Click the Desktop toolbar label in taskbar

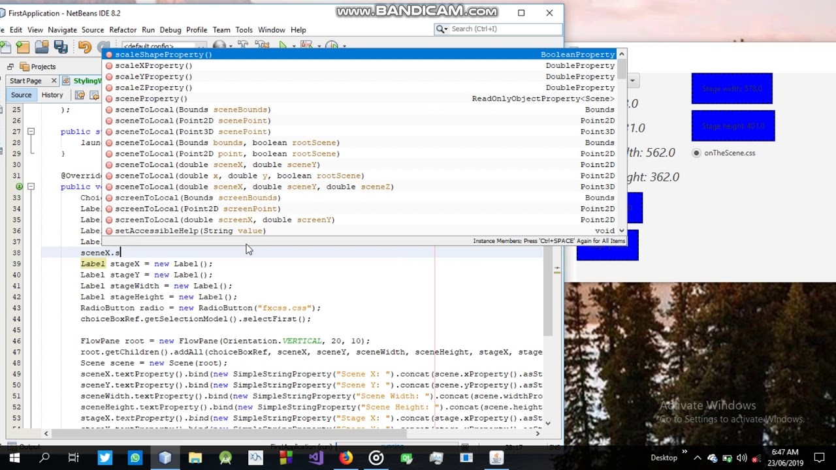click(664, 458)
